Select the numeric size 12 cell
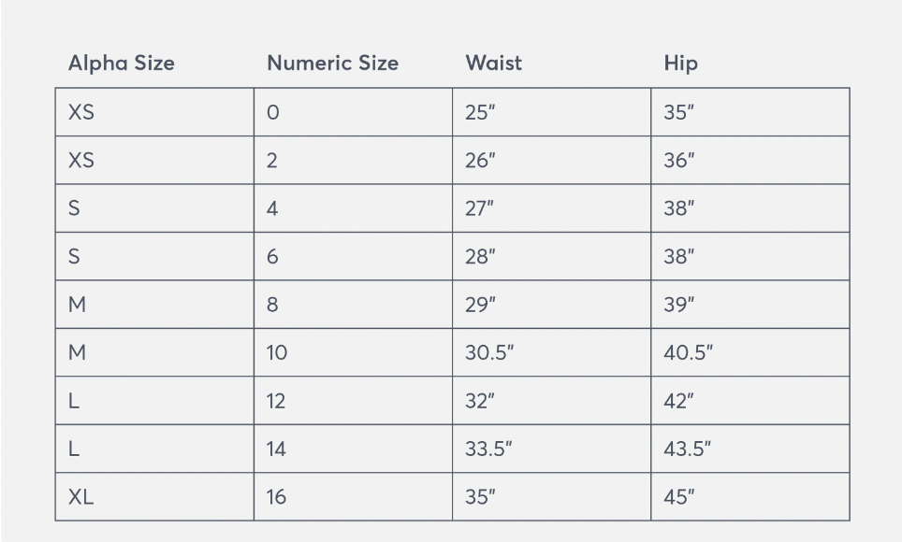This screenshot has height=542, width=902. coord(353,401)
